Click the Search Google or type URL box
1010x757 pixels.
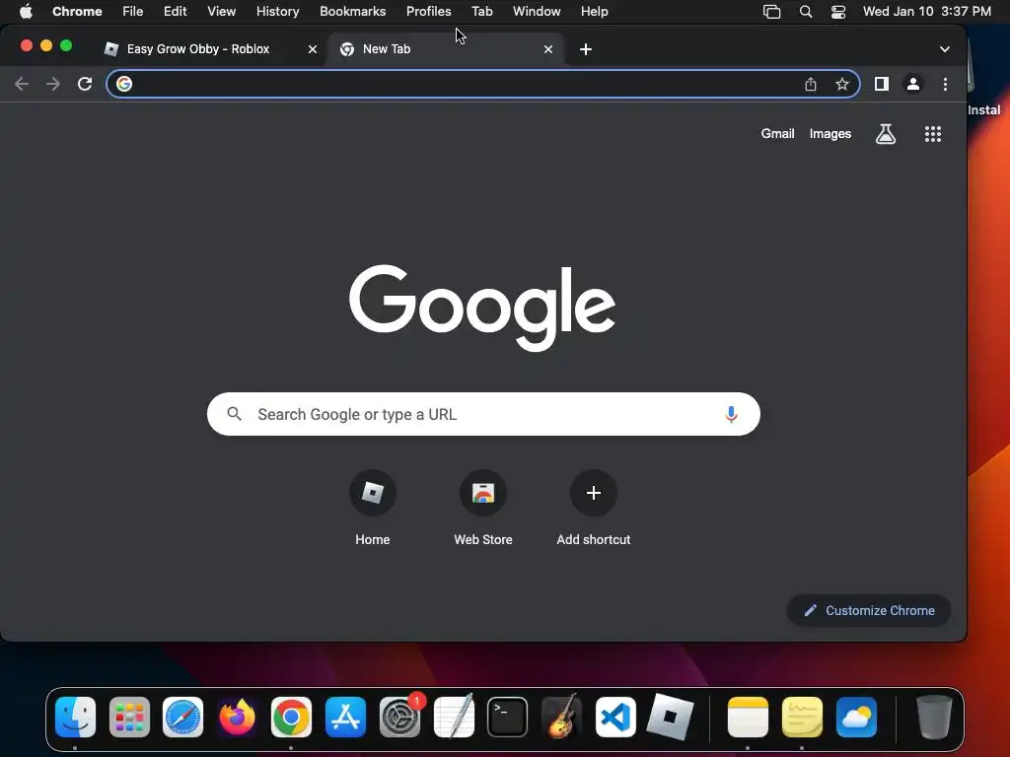click(483, 414)
